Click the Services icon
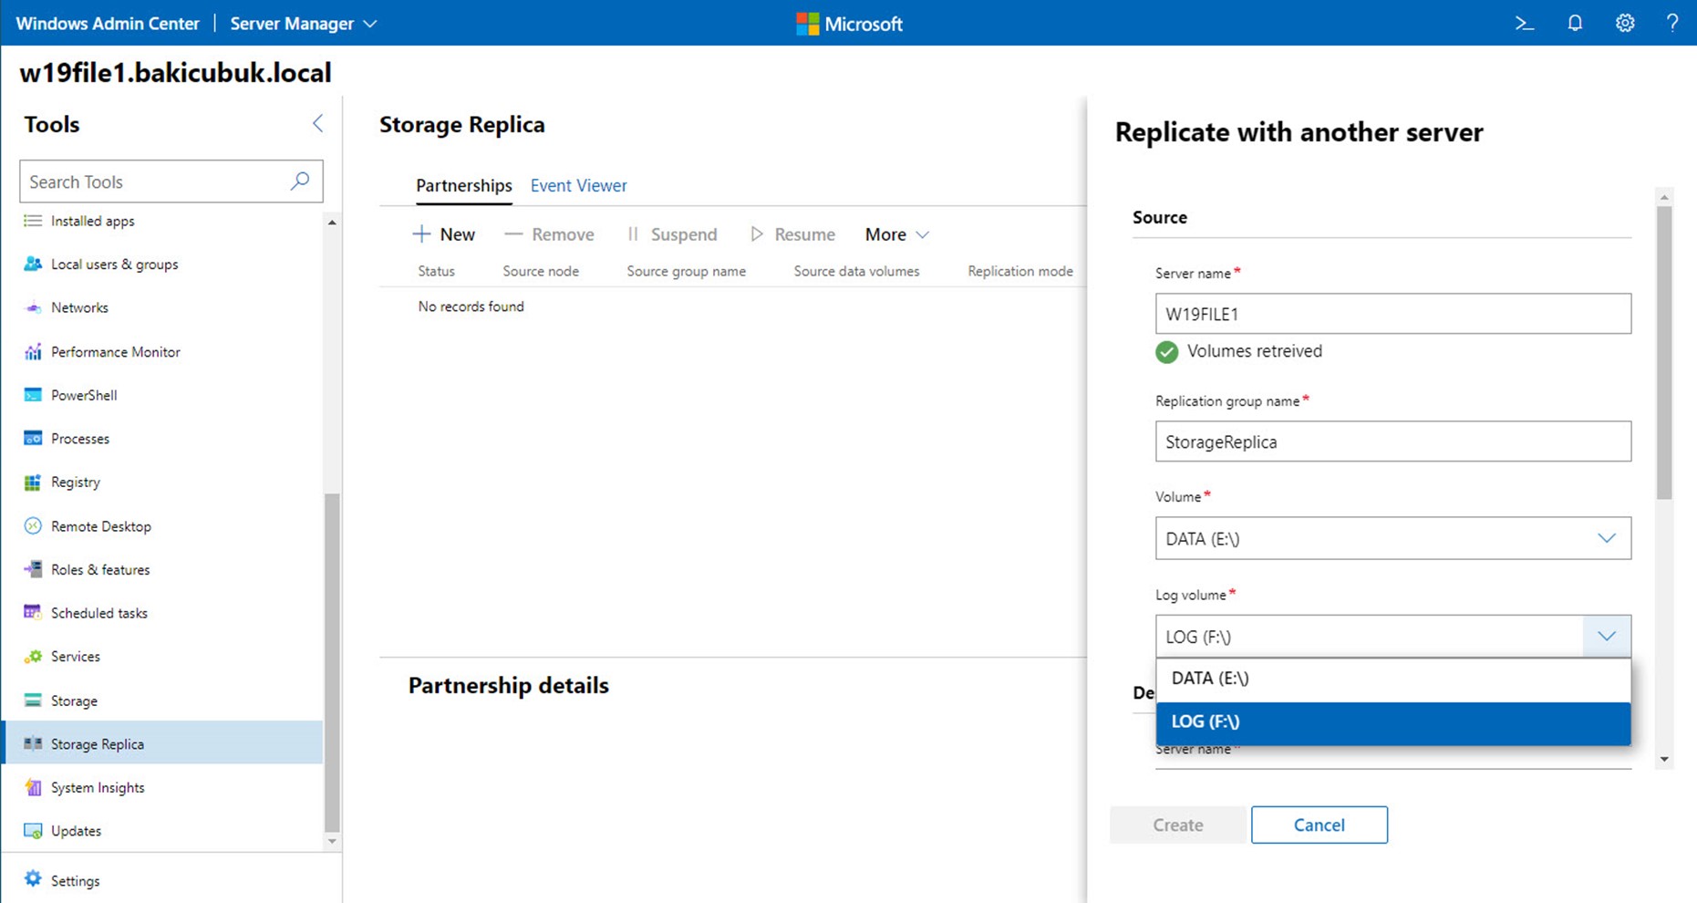 click(33, 656)
